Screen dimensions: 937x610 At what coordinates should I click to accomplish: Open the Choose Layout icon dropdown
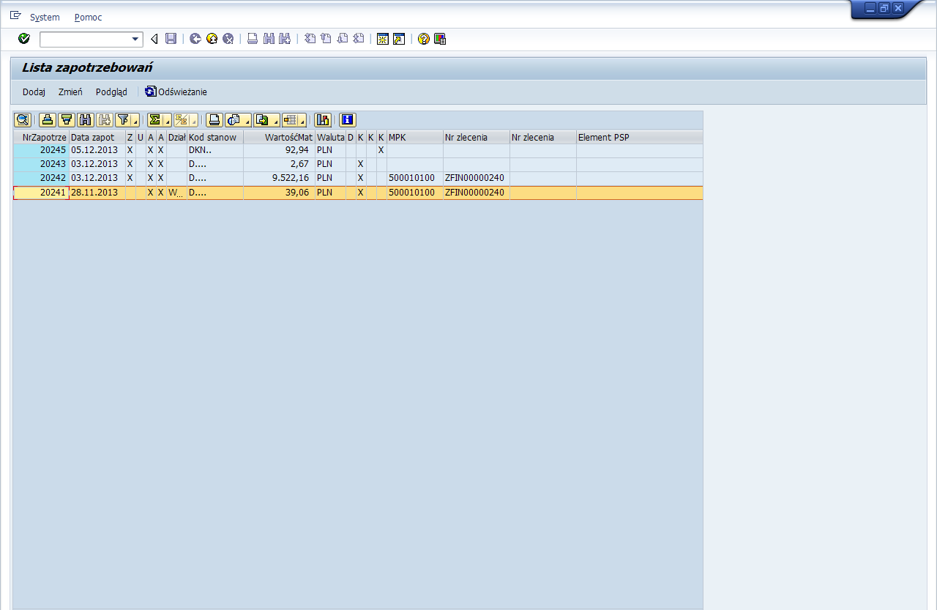tap(294, 120)
